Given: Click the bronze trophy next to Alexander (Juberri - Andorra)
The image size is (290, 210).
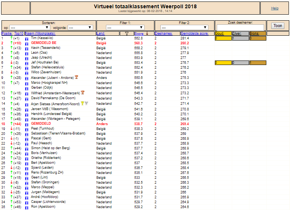Looking at the screenshot, I should [x=76, y=77].
